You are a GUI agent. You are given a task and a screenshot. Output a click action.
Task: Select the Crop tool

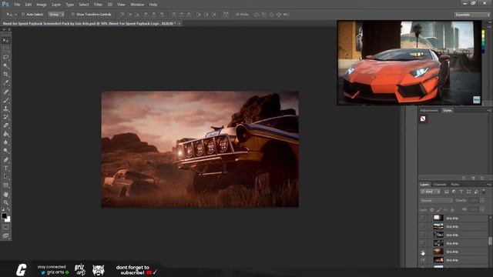5,75
